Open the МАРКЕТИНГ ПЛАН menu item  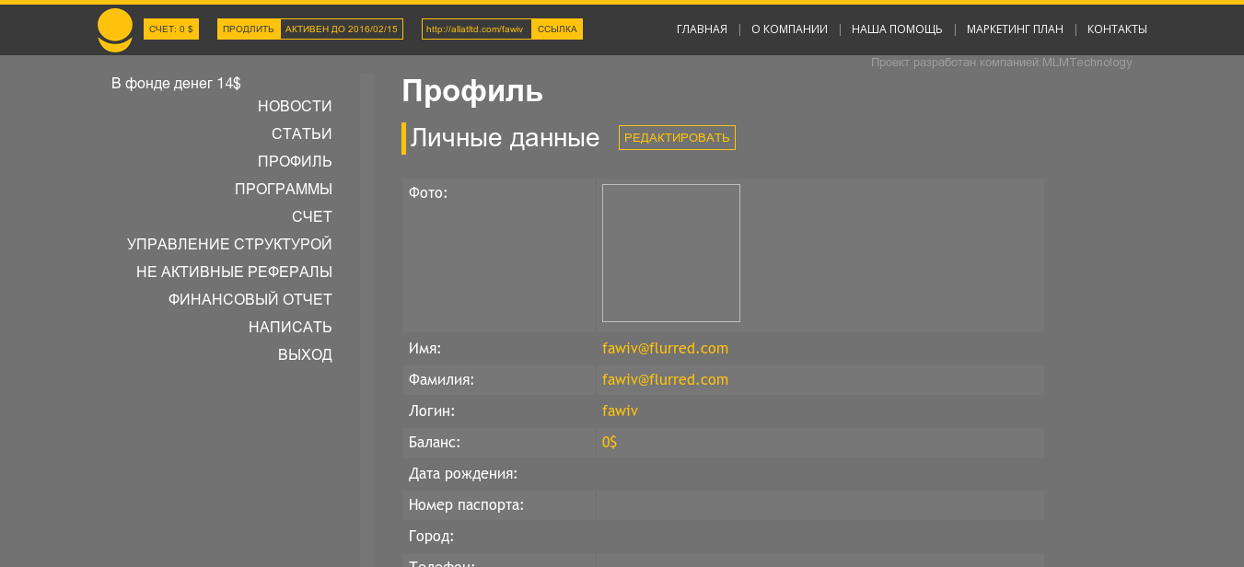coord(1015,29)
